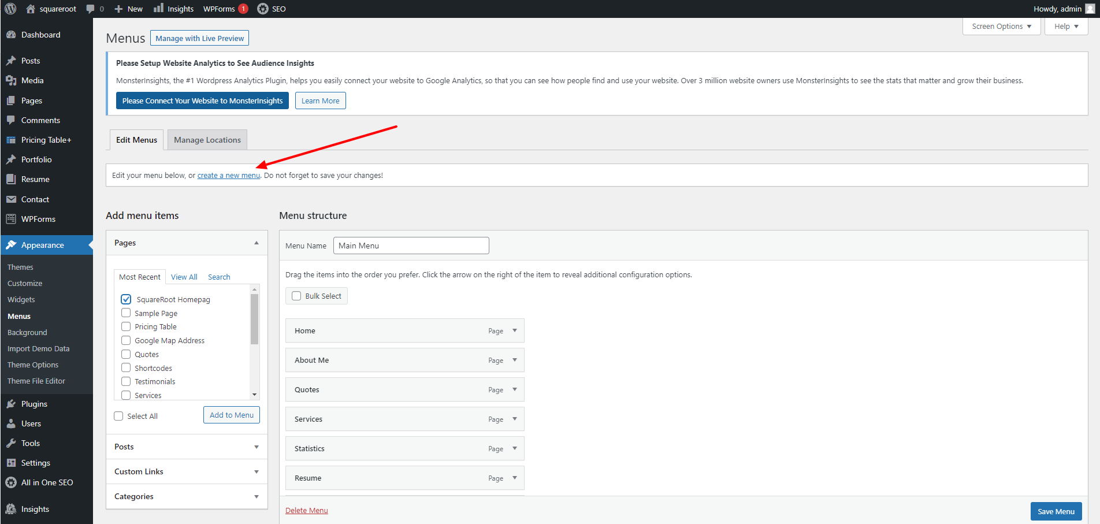Screen dimensions: 1100x524
Task: Open Insights bar chart icon in admin bar
Action: (158, 8)
